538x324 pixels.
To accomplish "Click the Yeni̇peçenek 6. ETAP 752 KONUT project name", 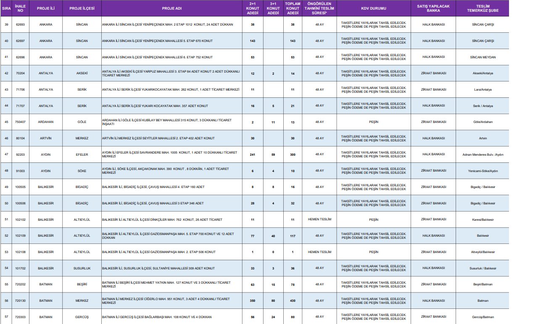I will point(157,57).
